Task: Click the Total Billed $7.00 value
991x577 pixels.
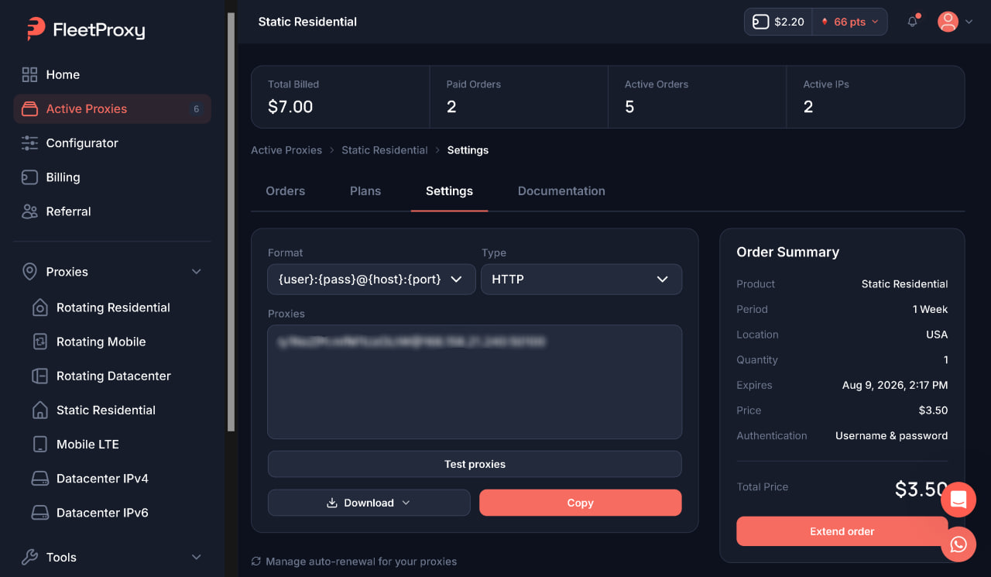Action: [x=290, y=107]
